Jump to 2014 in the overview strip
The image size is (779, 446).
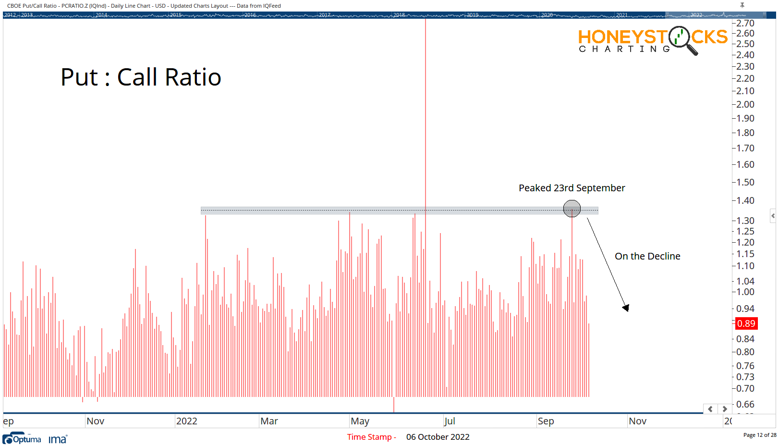coord(101,15)
